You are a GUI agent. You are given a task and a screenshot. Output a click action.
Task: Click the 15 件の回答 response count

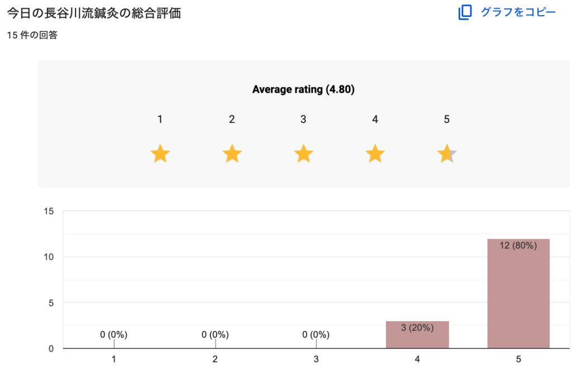32,35
